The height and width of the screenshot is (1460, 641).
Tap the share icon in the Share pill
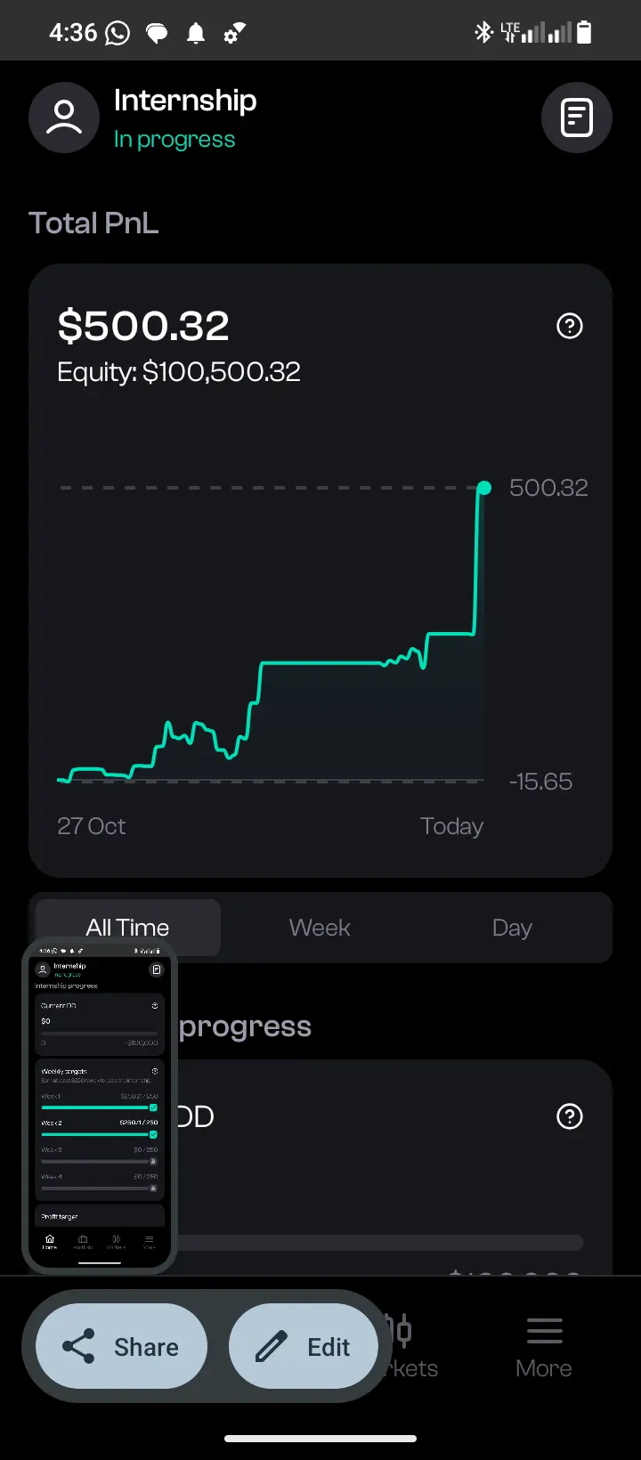coord(78,1347)
